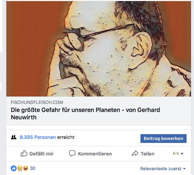The width and height of the screenshot is (194, 175).
Task: Click the blue like reaction icon
Action: pos(14,168)
